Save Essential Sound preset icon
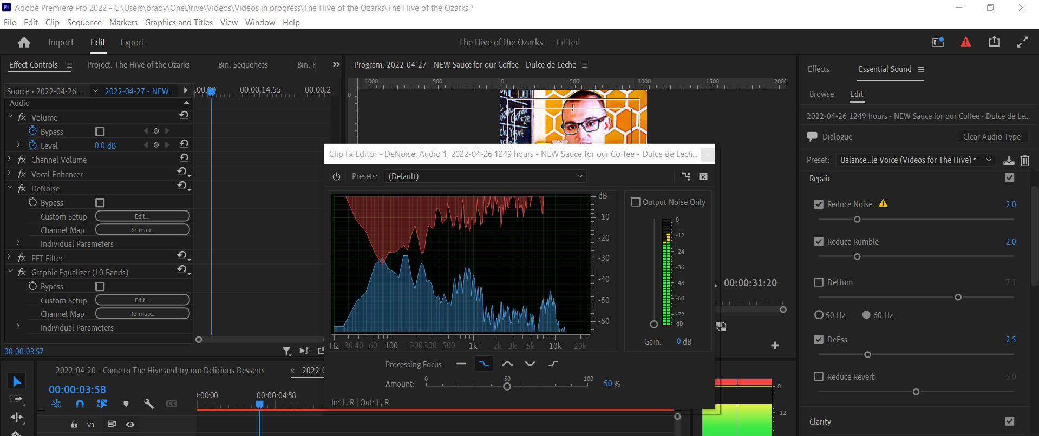This screenshot has width=1039, height=436. click(1008, 160)
